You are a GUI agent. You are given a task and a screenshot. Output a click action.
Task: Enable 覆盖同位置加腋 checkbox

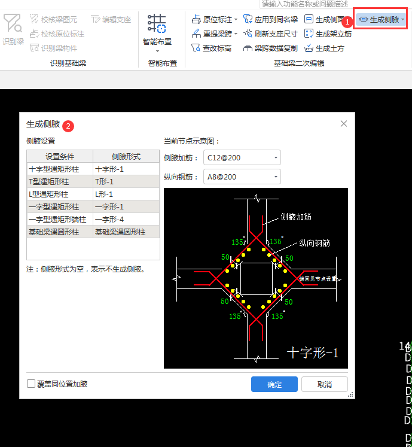click(31, 384)
